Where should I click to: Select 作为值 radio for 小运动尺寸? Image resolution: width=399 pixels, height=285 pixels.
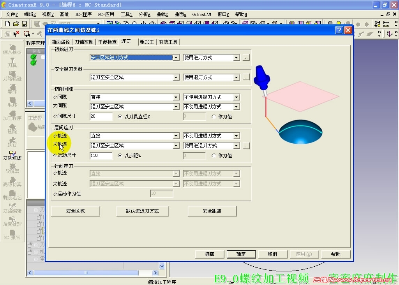click(x=214, y=156)
